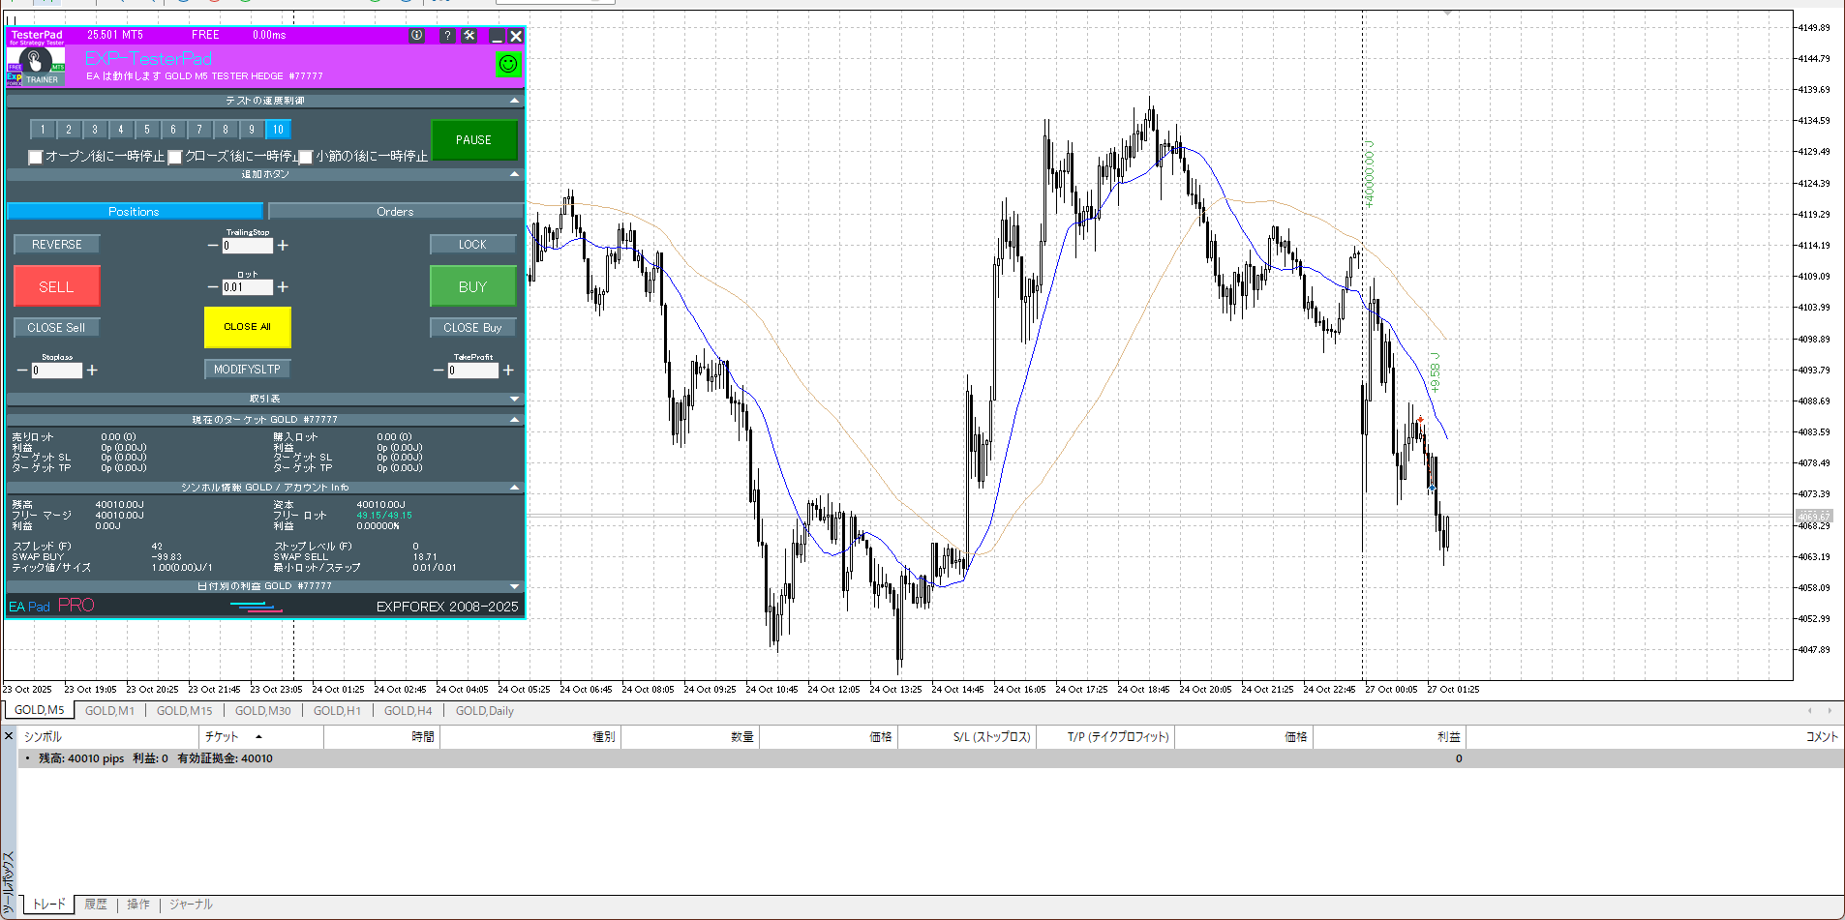Enable オープン後に一時停止 checkbox
This screenshot has width=1845, height=920.
[36, 157]
